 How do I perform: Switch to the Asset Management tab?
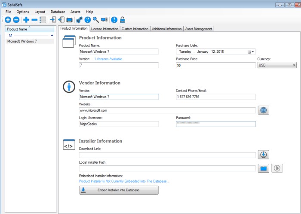click(x=199, y=29)
